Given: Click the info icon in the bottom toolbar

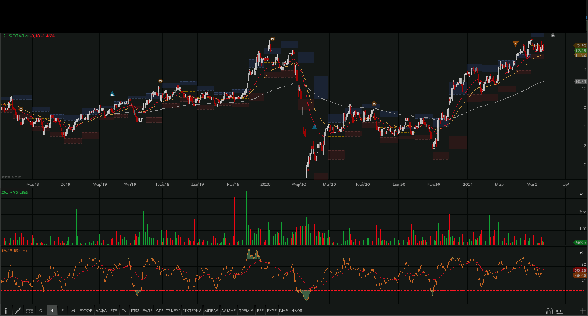Looking at the screenshot, I should click(x=6, y=311).
